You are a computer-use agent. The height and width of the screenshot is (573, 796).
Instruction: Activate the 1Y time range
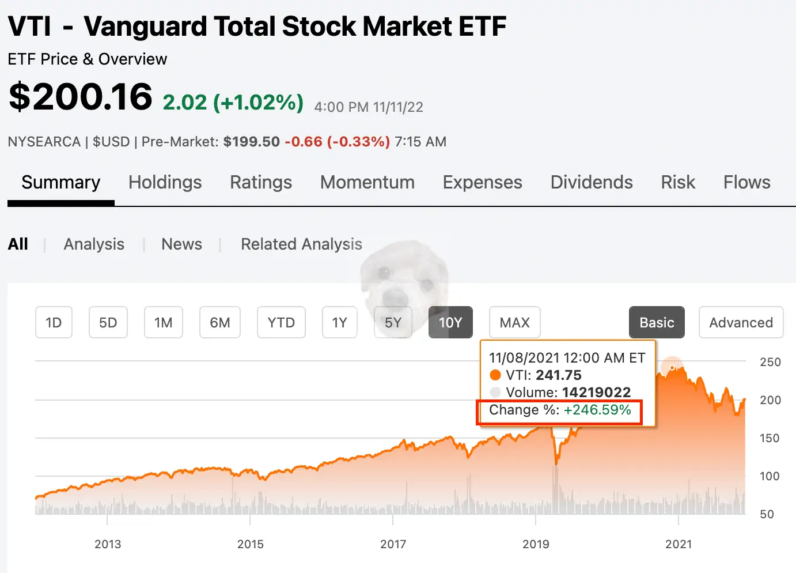pyautogui.click(x=339, y=322)
